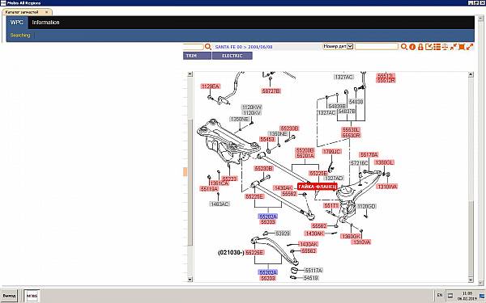
Task: Click the checkmark export icon in toolbar
Action: pos(429,47)
